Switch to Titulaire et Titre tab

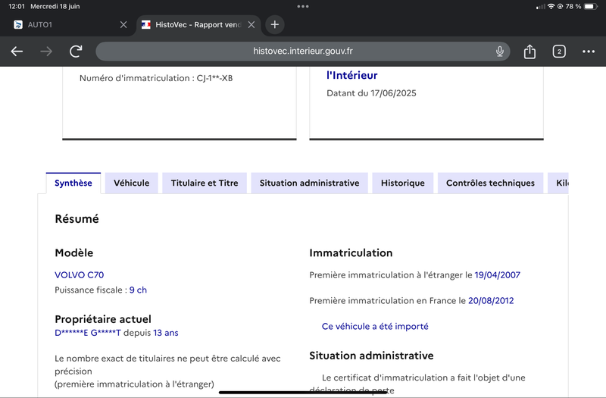(x=205, y=183)
